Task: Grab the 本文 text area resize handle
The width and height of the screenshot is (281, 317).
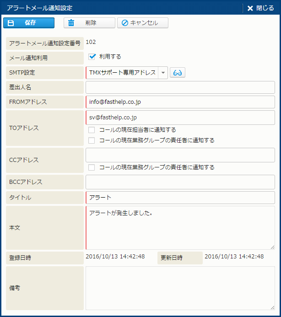Action: [x=272, y=247]
